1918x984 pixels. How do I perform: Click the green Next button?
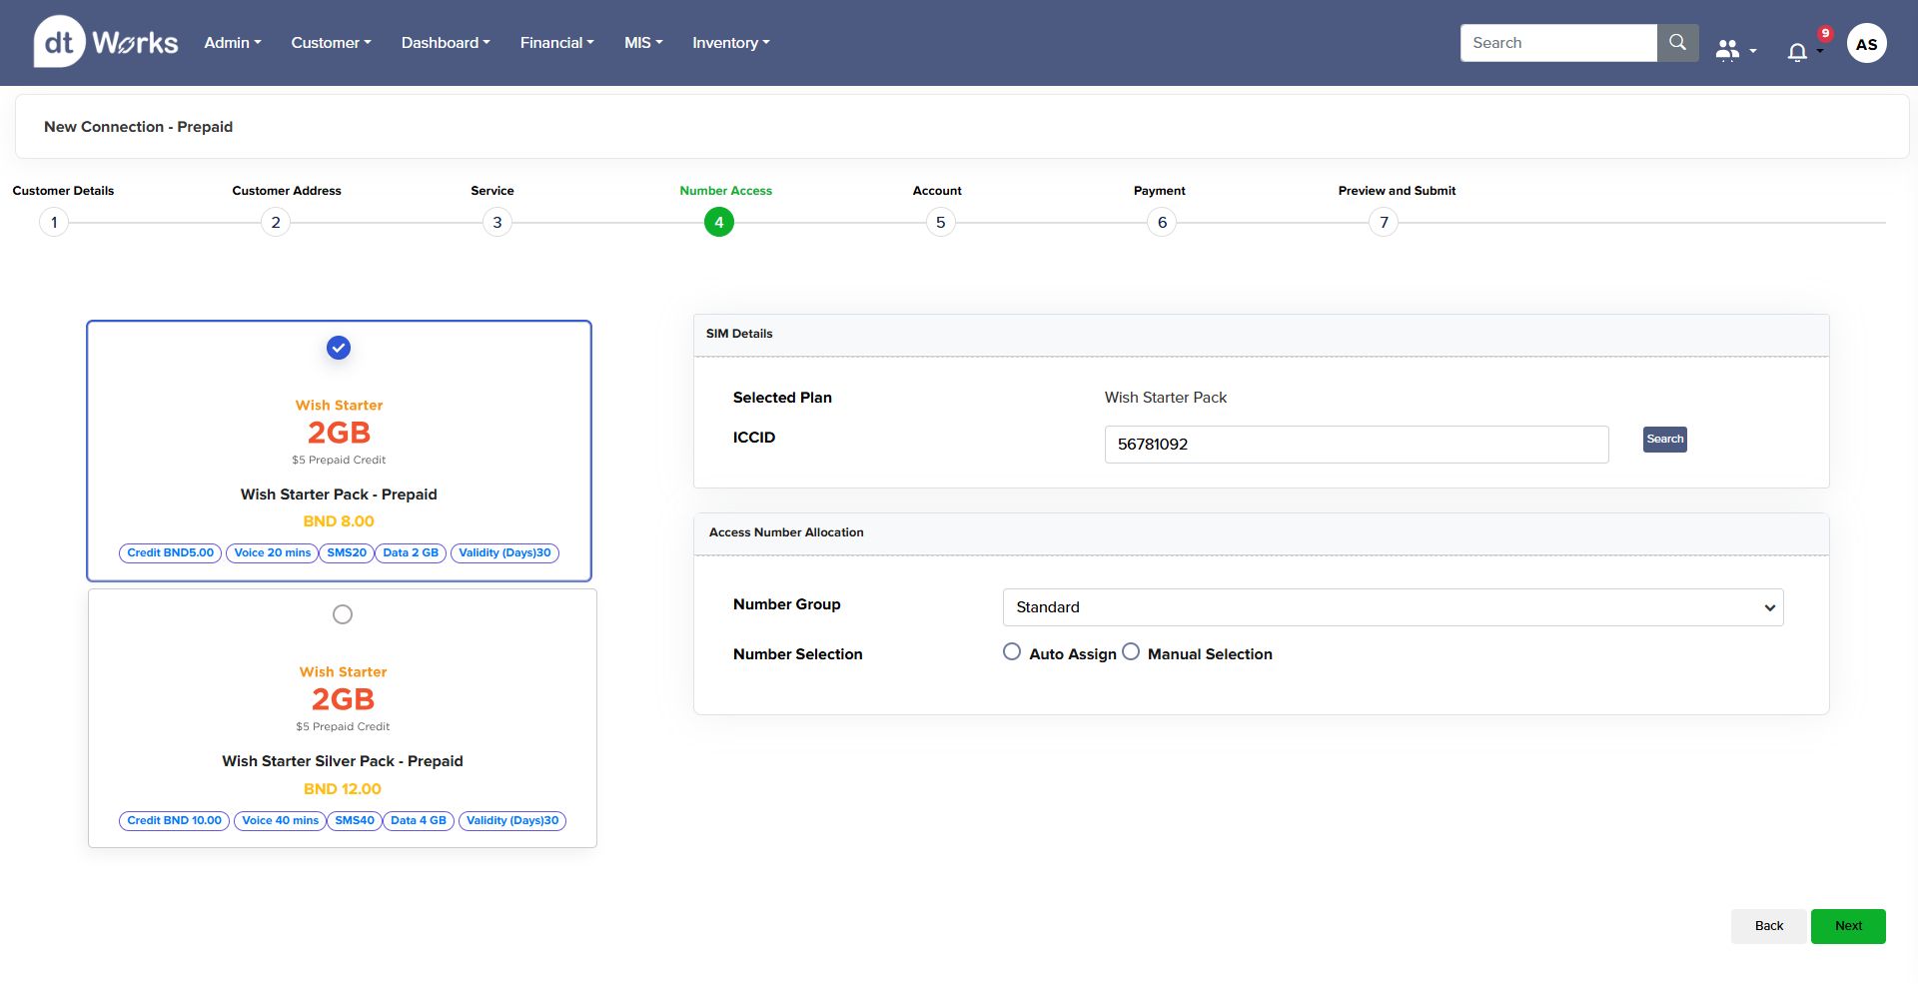1848,926
